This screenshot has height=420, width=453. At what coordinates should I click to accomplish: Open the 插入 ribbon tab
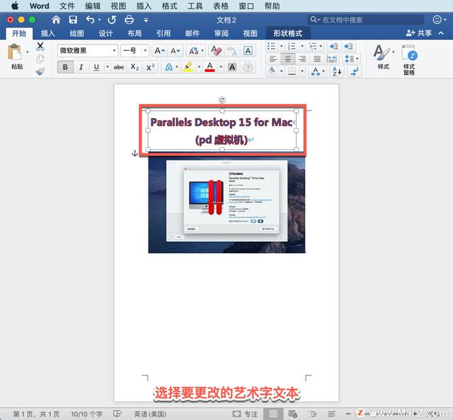coord(47,33)
